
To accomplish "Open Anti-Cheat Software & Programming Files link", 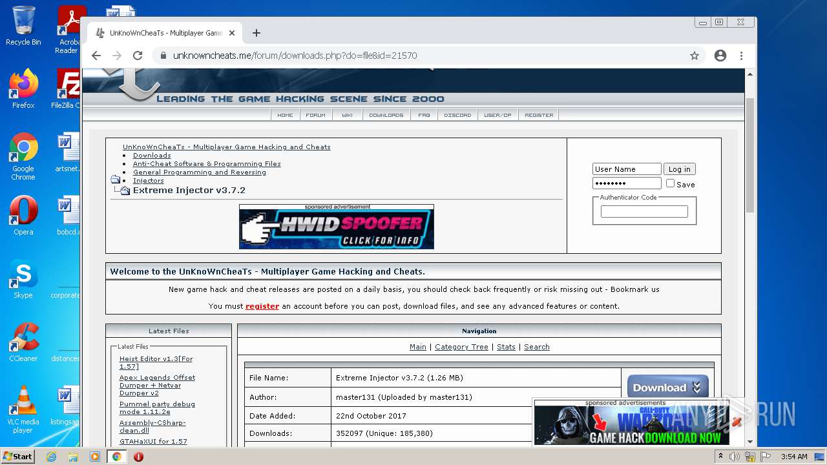I will (x=207, y=163).
